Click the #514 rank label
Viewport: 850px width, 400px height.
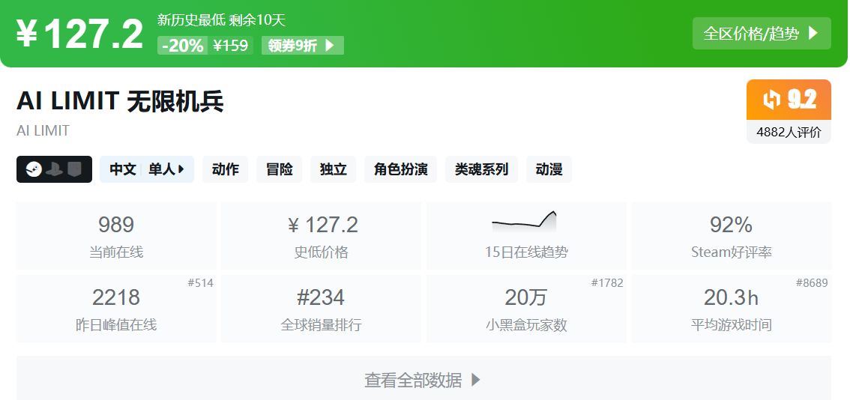(x=201, y=283)
